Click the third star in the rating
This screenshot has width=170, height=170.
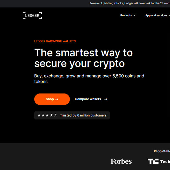click(x=47, y=115)
